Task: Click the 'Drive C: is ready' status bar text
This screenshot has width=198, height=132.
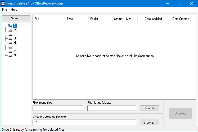Action: 33,130
